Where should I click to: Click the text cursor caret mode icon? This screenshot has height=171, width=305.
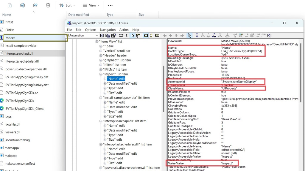click(x=126, y=35)
